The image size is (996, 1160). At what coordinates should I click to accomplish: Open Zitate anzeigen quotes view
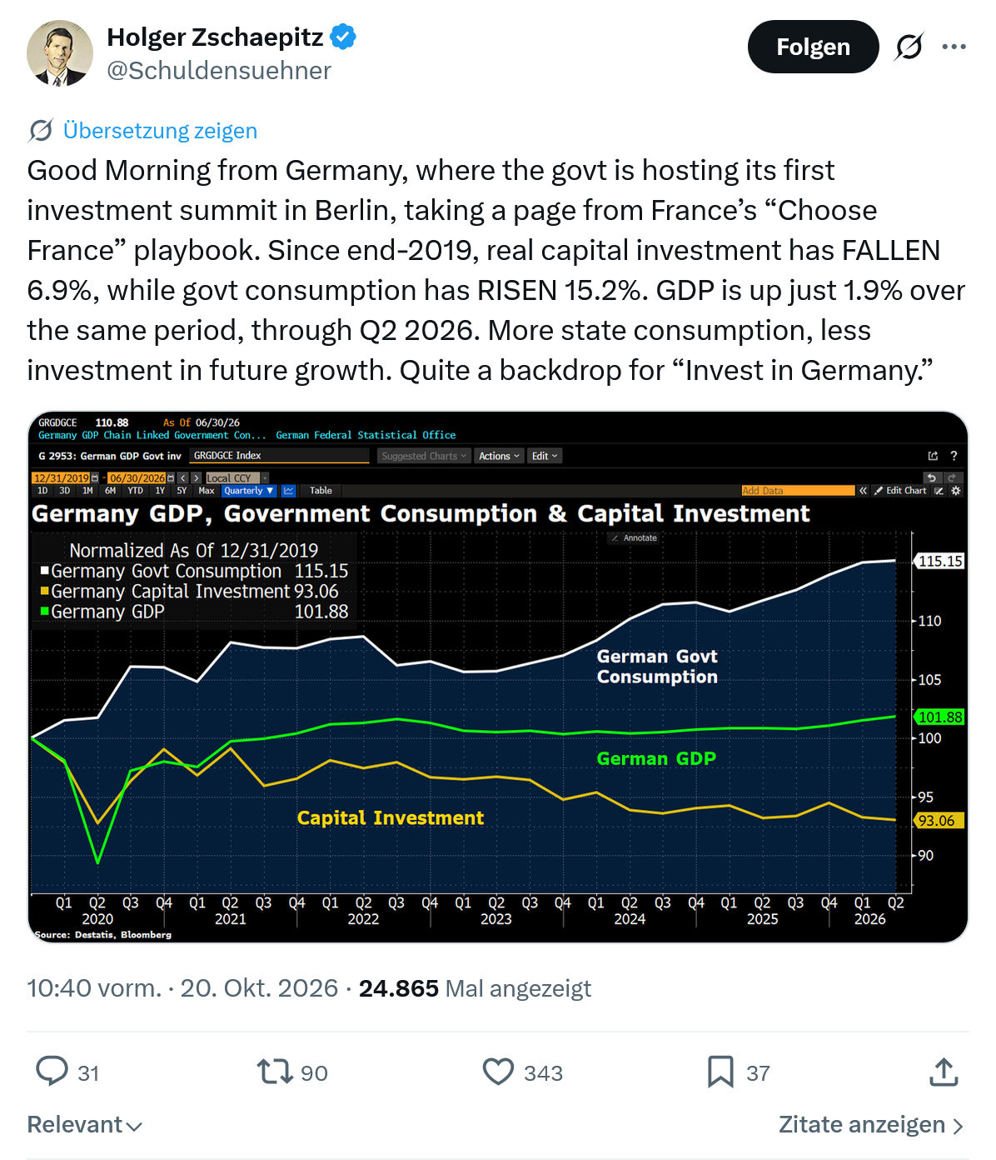(x=871, y=1125)
